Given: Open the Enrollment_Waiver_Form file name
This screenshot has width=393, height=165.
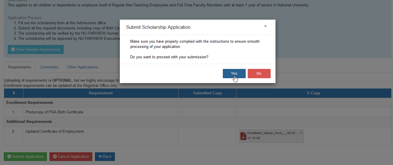Looking at the screenshot, I should 273,133.
